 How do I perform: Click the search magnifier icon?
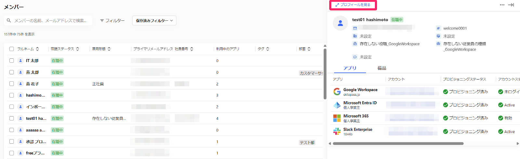coord(9,20)
